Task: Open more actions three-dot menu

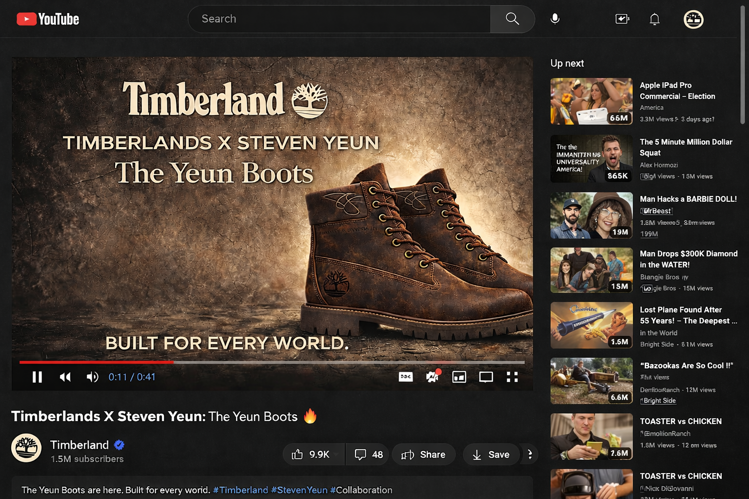Action: (530, 454)
